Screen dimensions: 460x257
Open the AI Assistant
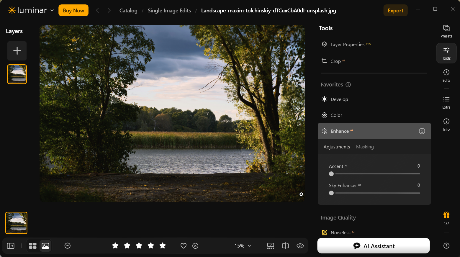point(374,245)
